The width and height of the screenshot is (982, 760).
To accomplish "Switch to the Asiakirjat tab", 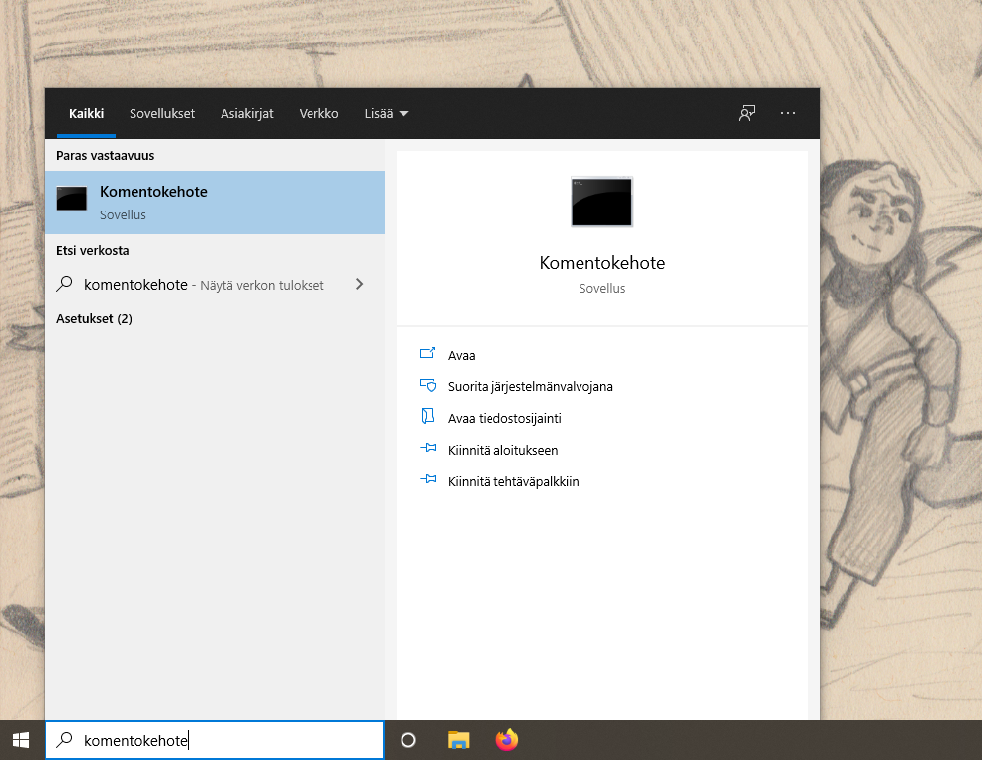I will click(x=247, y=114).
